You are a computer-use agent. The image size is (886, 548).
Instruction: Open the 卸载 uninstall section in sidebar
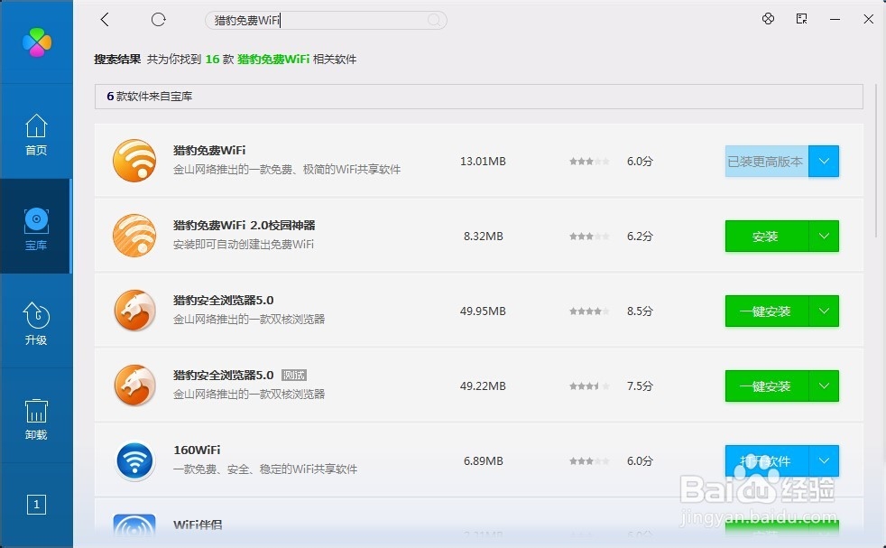[x=36, y=418]
